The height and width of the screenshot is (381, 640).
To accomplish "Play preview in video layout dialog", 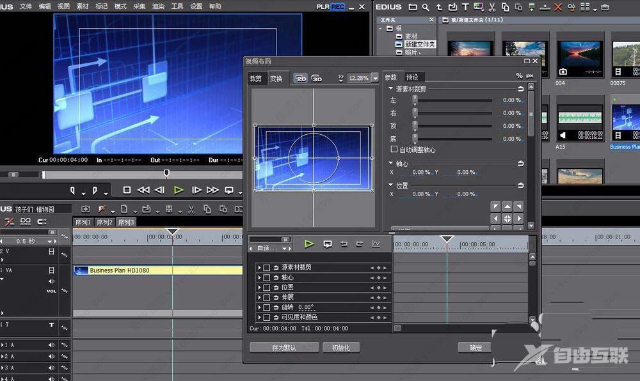I will [309, 244].
